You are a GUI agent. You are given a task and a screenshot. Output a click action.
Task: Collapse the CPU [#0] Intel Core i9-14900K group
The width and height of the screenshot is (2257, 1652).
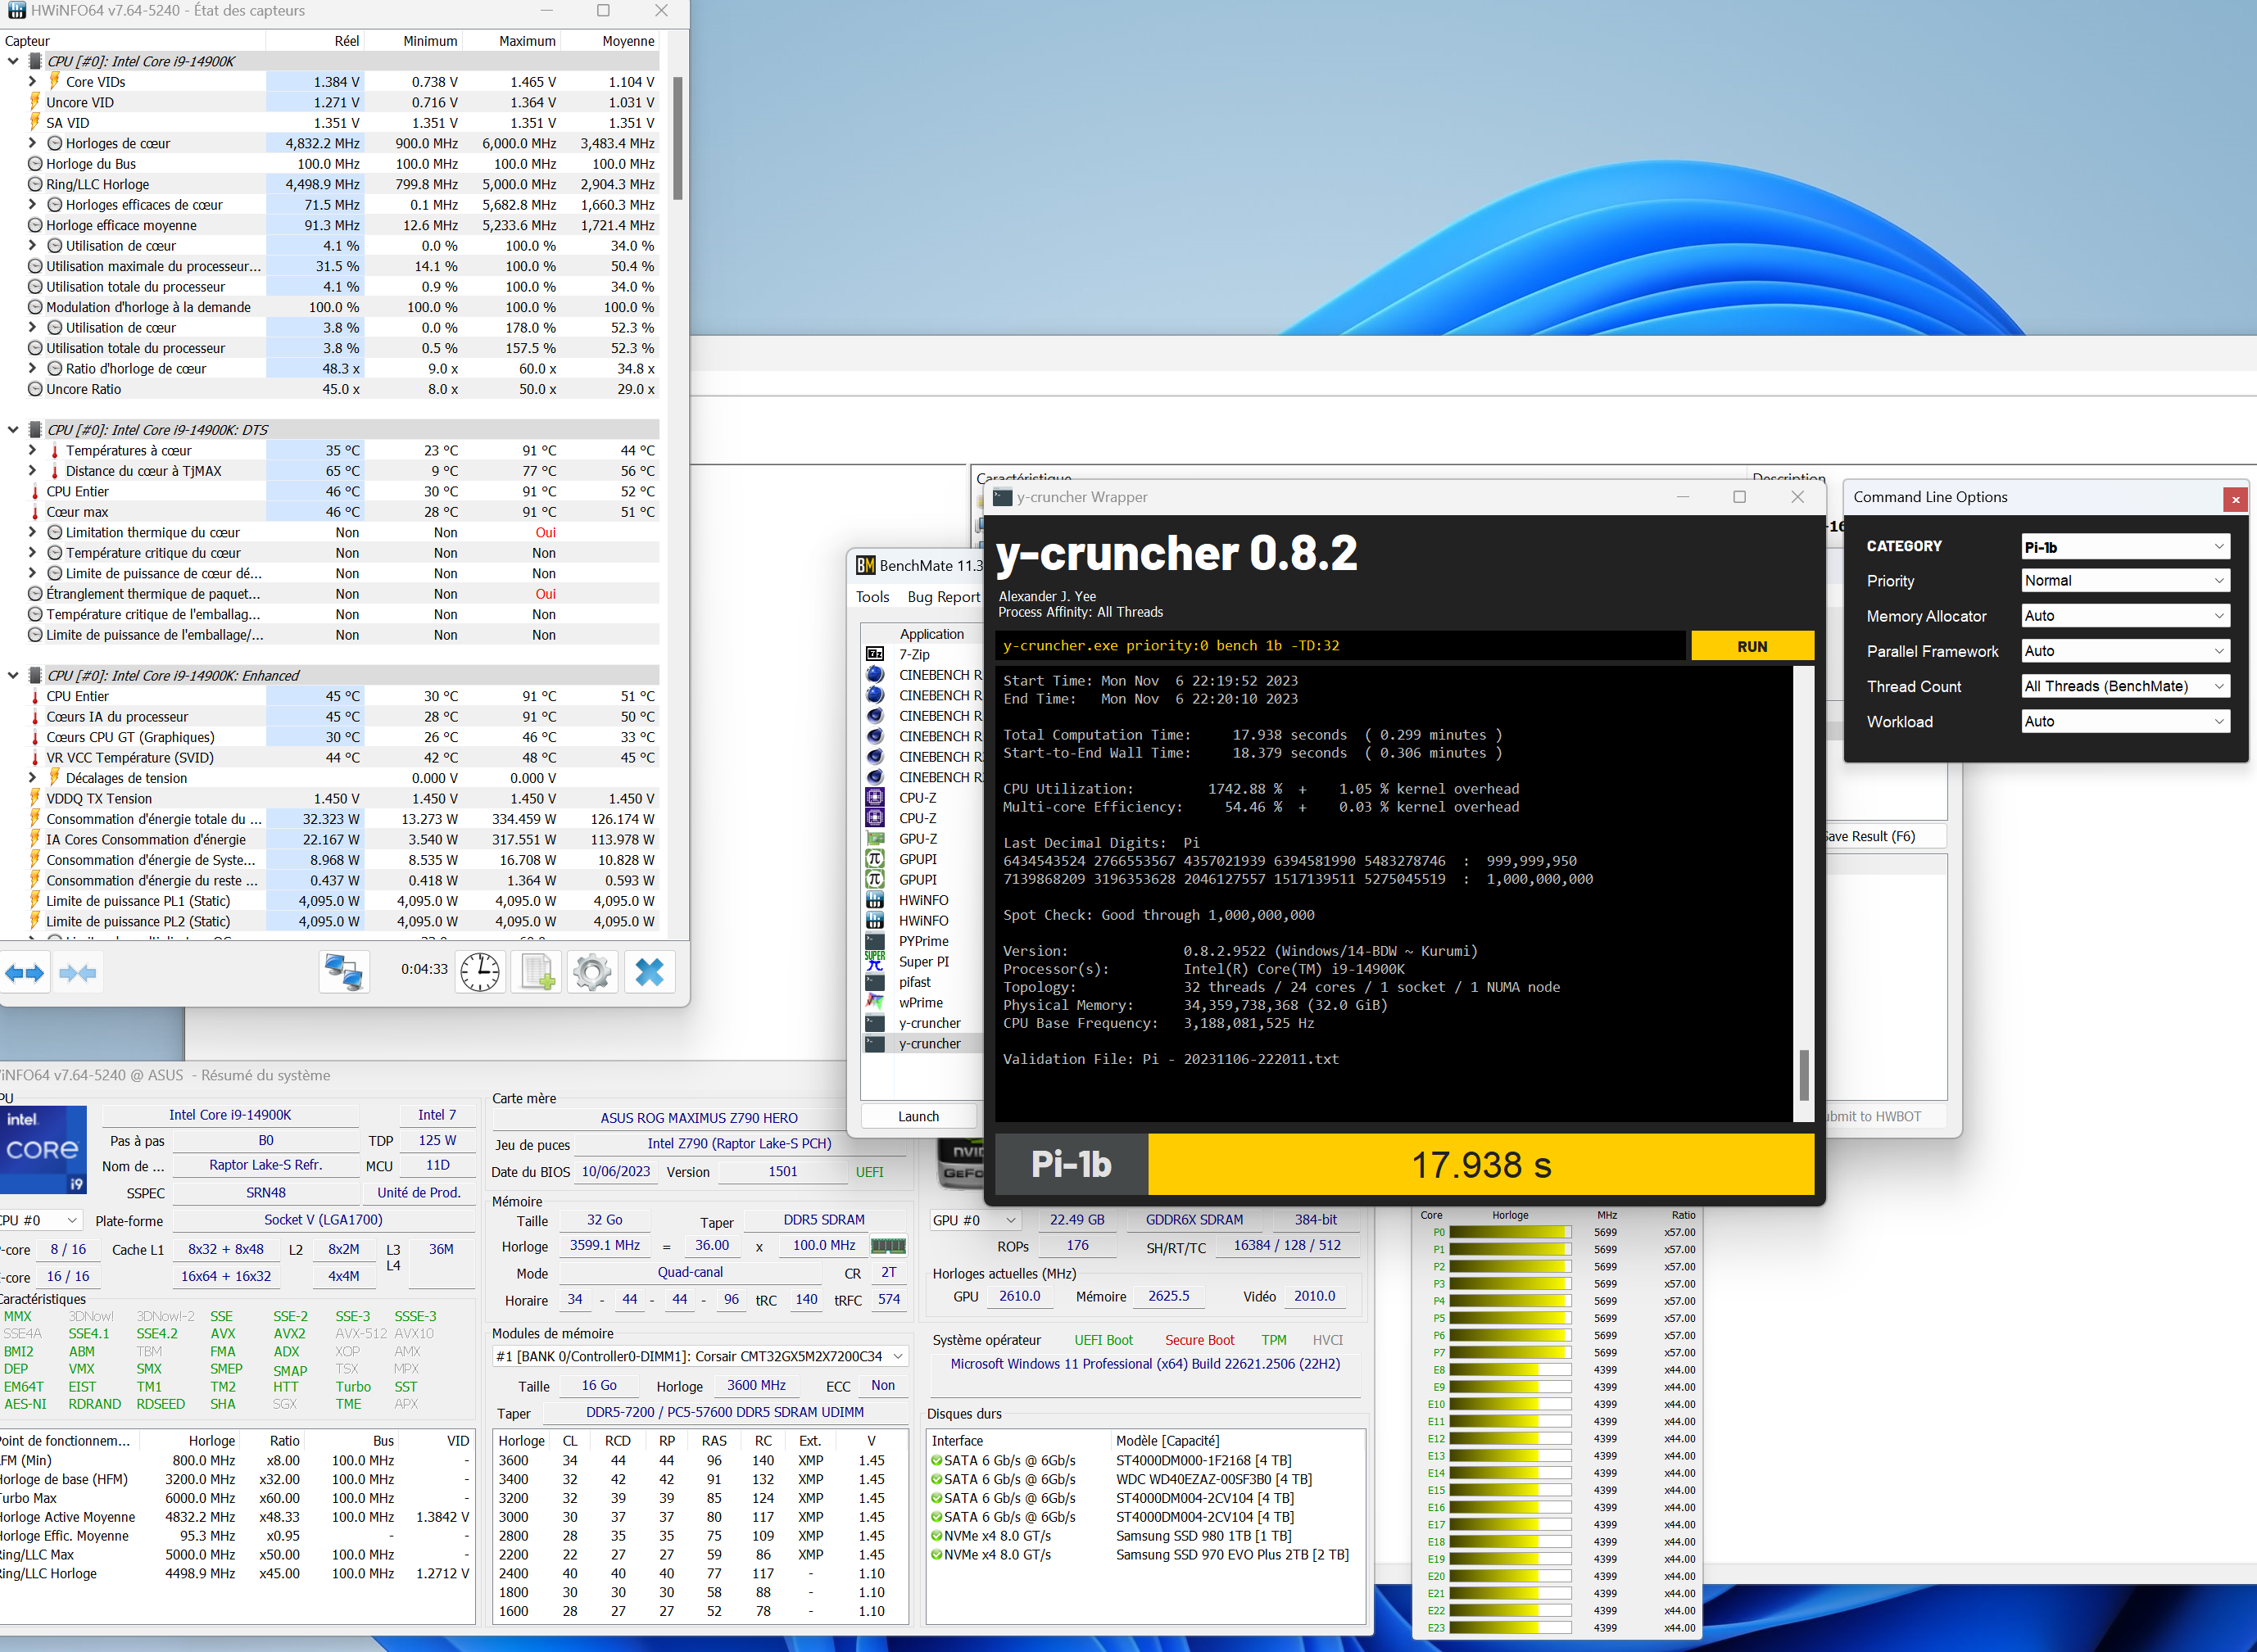click(13, 61)
